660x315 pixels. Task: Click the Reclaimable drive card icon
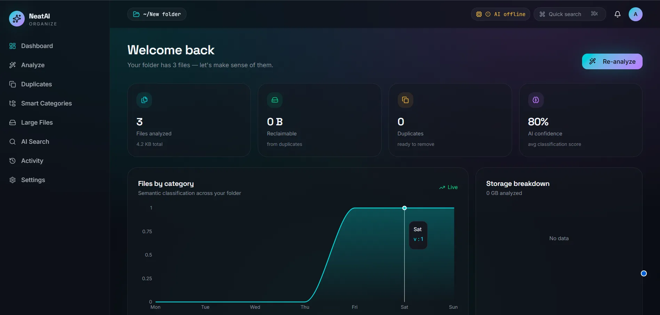coord(275,100)
